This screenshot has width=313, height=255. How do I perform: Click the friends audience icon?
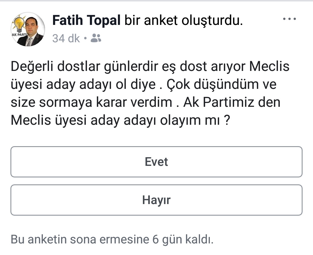tap(96, 38)
